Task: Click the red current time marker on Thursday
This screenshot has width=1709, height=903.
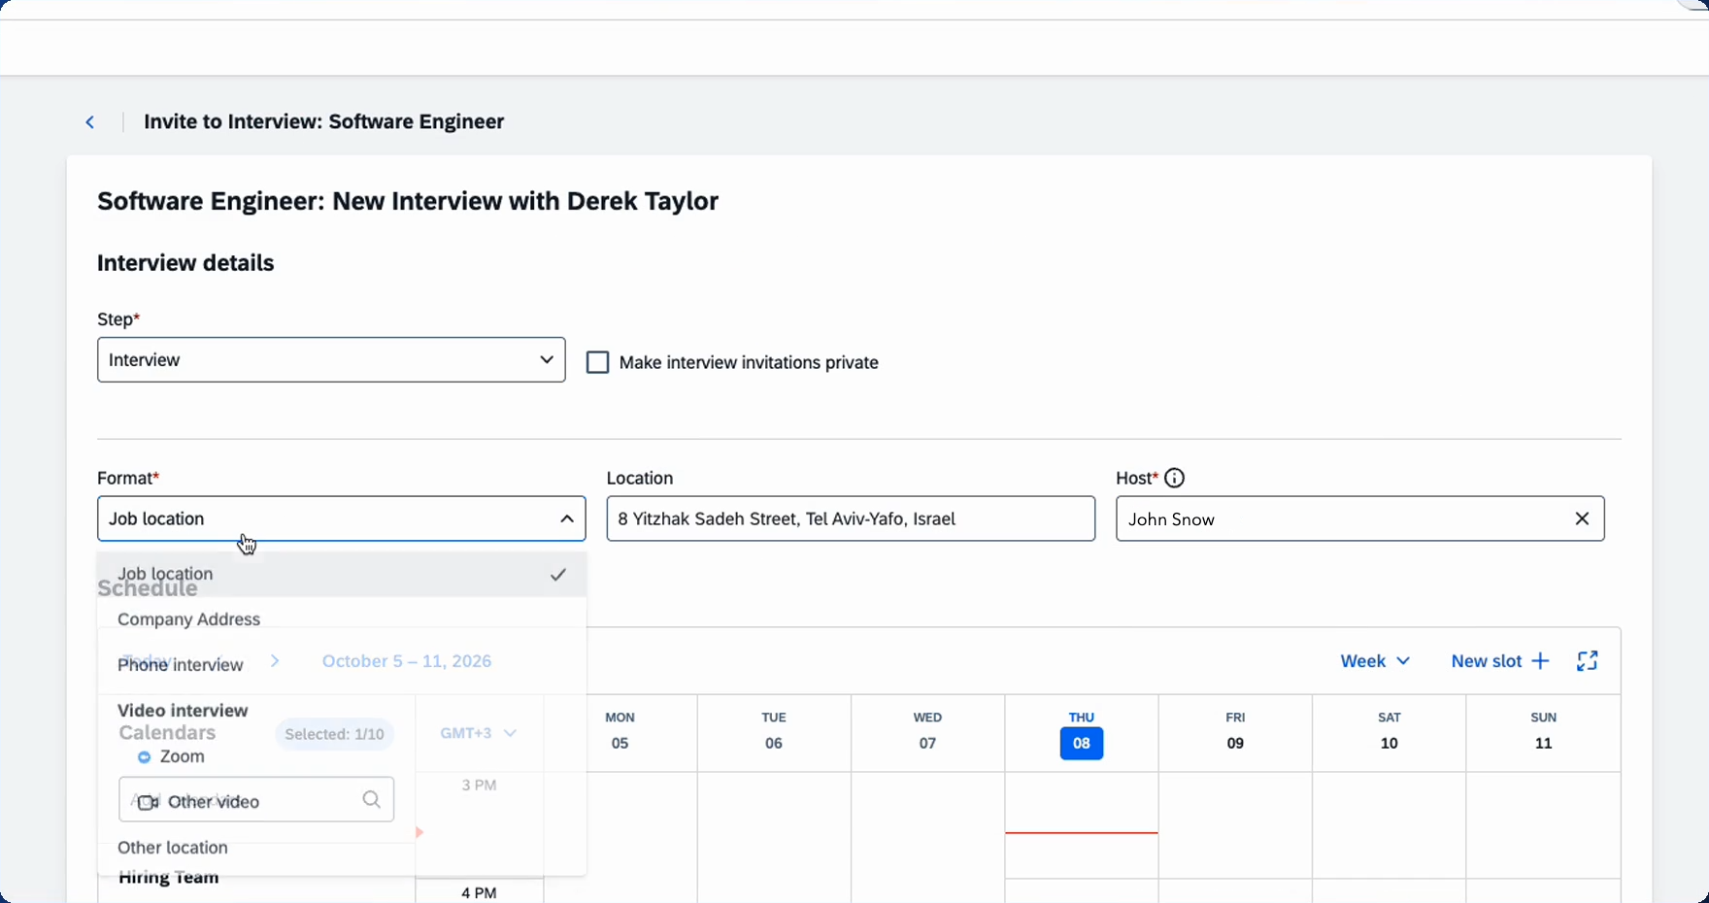Action: pyautogui.click(x=1082, y=832)
